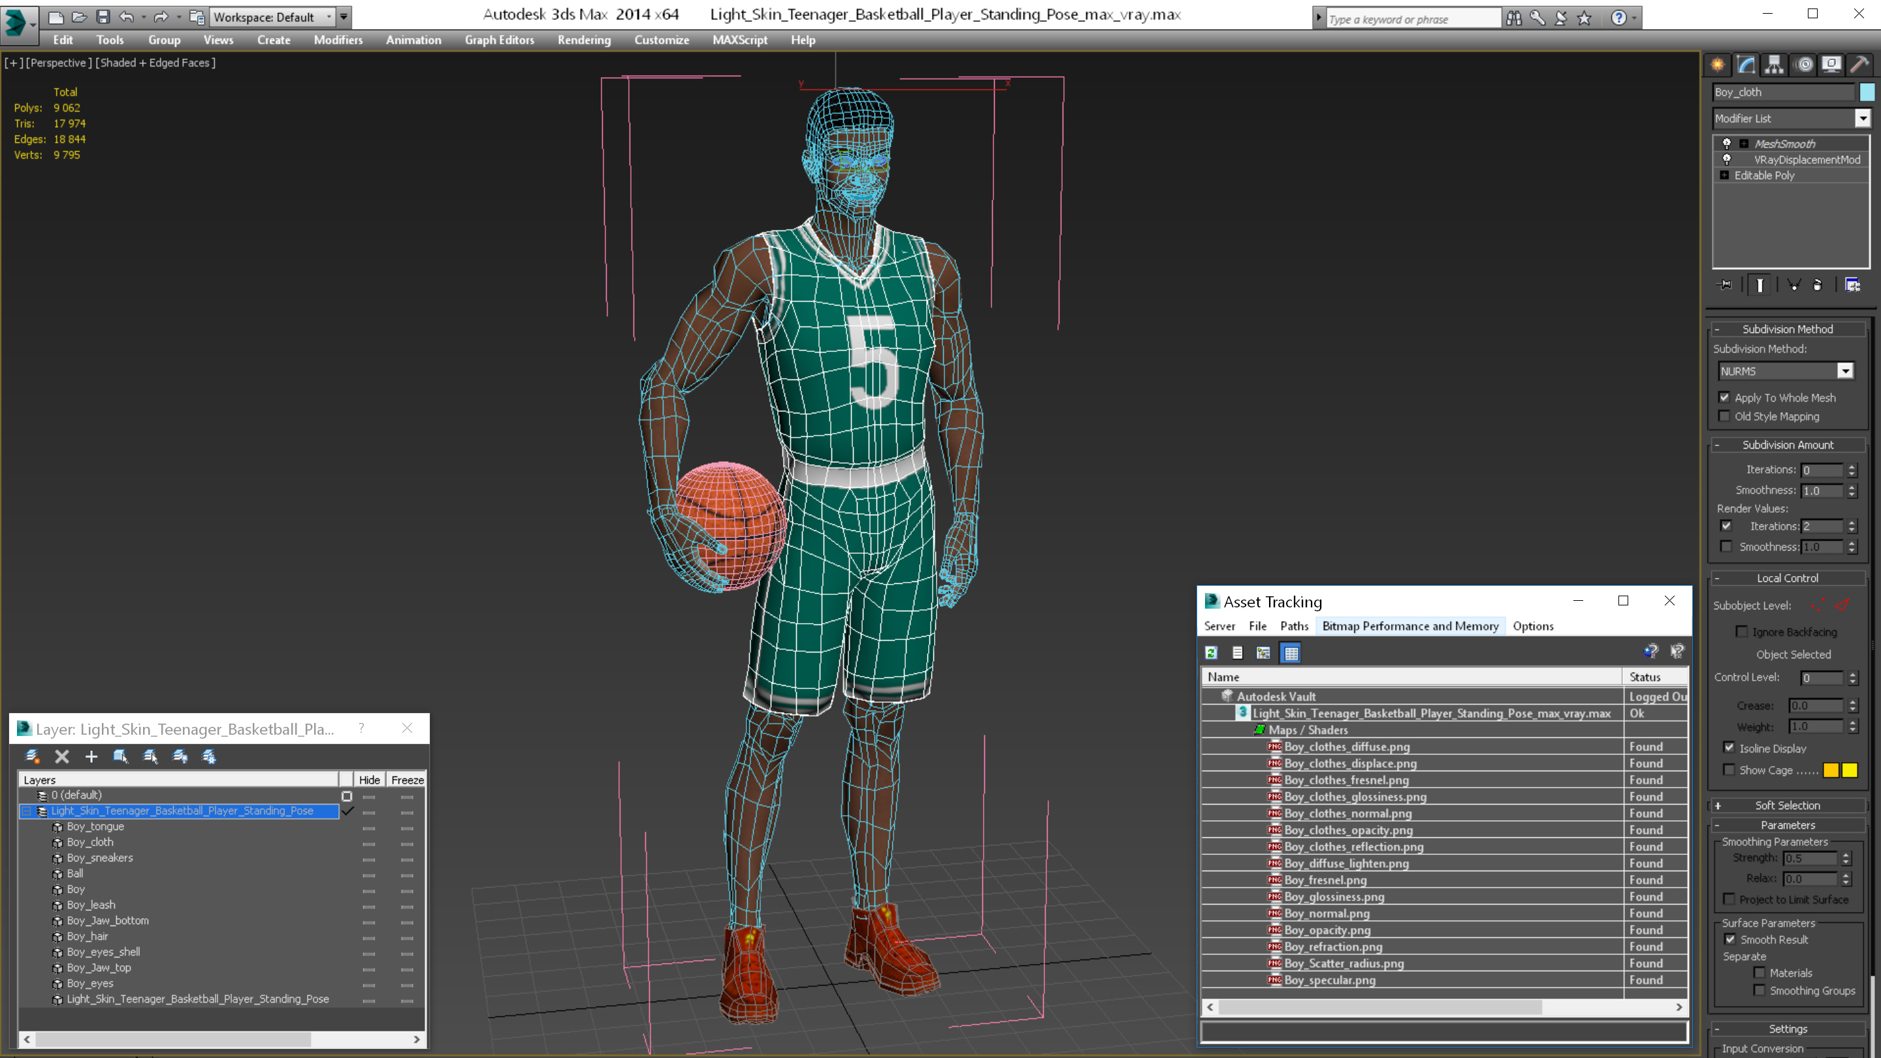Click the favorites star icon in title bar
Viewport: 1881px width, 1058px height.
pyautogui.click(x=1584, y=18)
